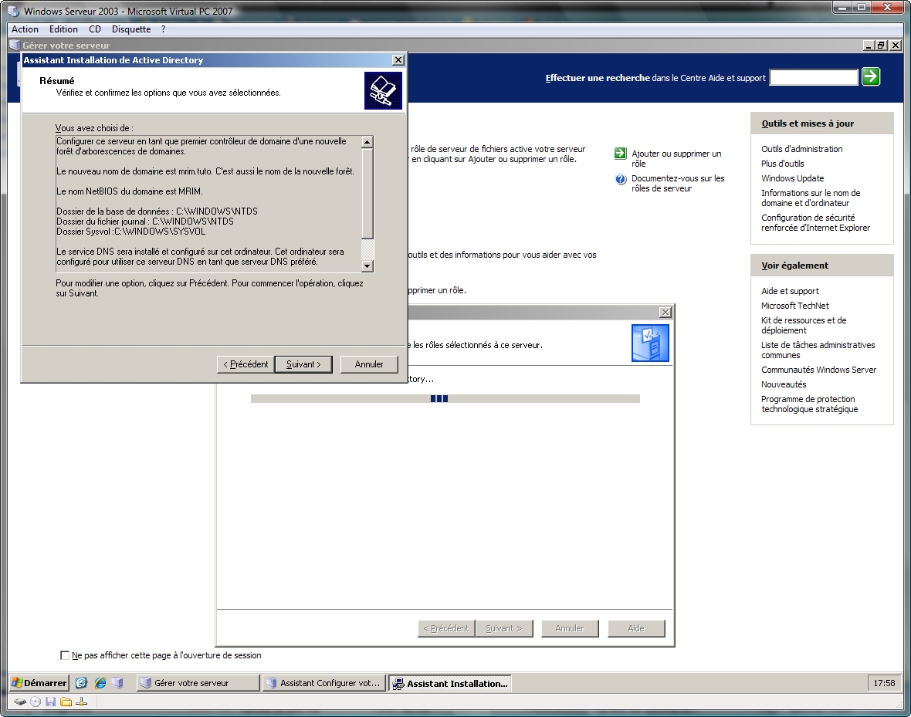Restore down the Gérer votre serveur window

tap(882, 46)
